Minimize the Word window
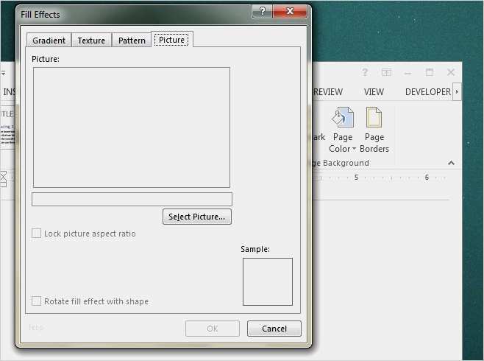This screenshot has width=484, height=361. (408, 72)
